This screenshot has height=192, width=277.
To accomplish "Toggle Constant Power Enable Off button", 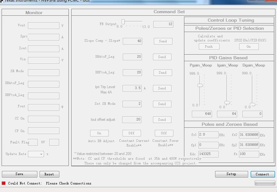I will click(x=164, y=133).
